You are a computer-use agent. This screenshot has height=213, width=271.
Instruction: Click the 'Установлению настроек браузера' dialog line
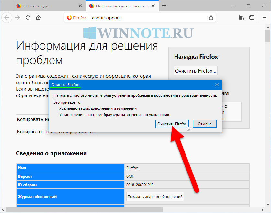pyautogui.click(x=115, y=115)
